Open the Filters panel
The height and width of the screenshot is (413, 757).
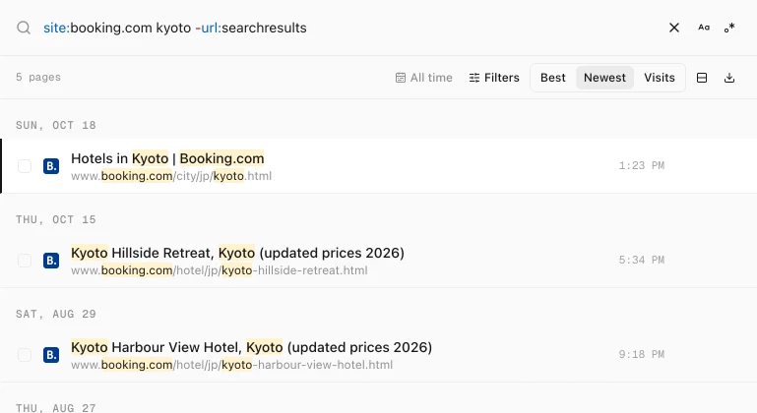coord(494,78)
